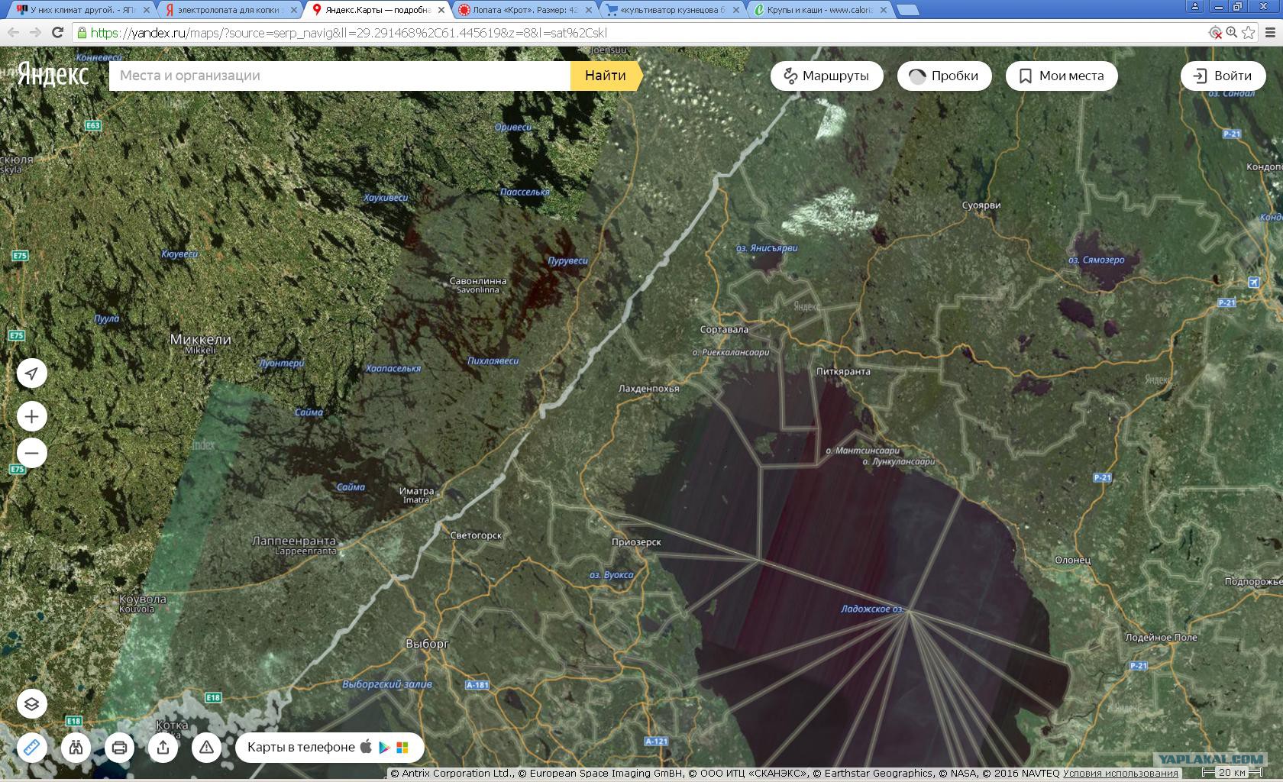Click the 'Ладожское оз.' lake label
The height and width of the screenshot is (782, 1283).
click(872, 609)
